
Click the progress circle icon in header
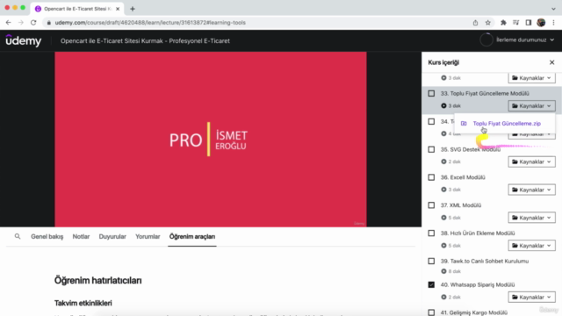click(486, 39)
